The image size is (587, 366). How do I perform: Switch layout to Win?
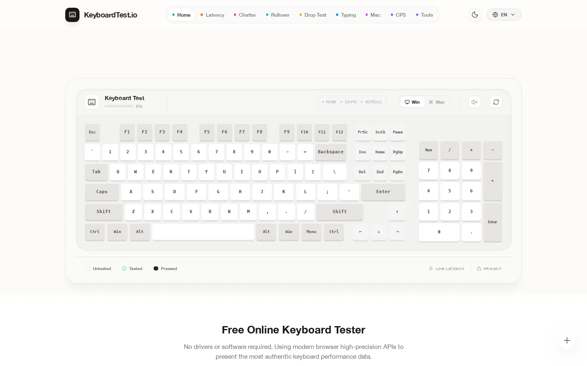coord(412,102)
